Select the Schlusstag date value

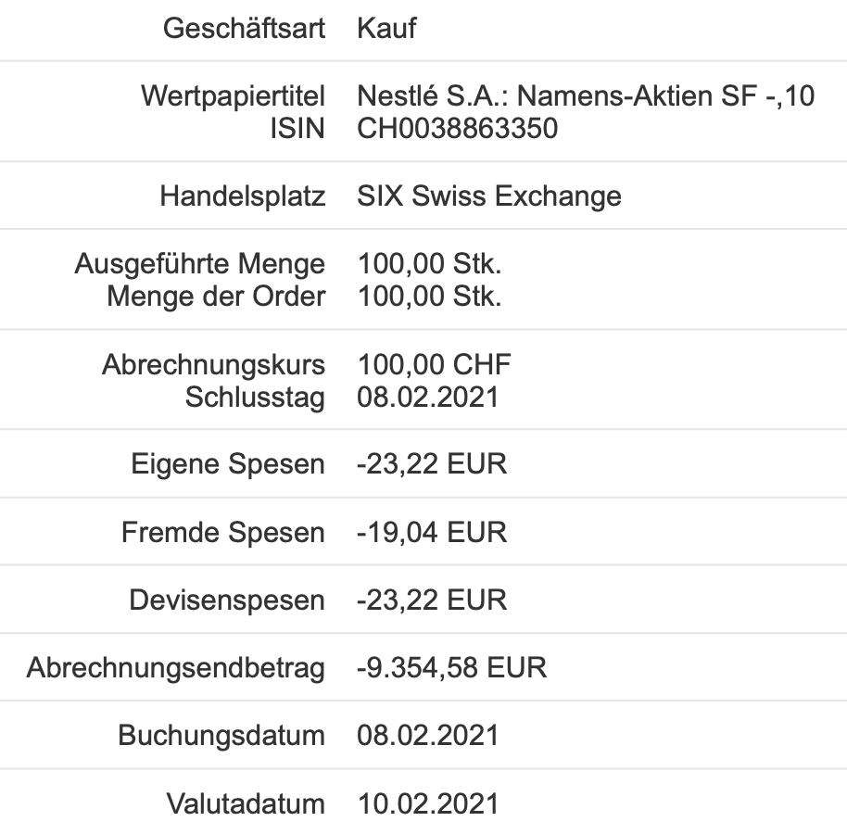point(428,397)
